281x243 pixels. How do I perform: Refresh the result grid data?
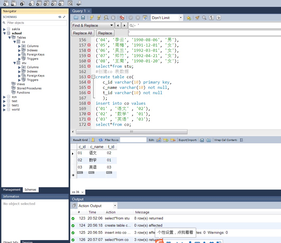pyautogui.click(x=101, y=140)
